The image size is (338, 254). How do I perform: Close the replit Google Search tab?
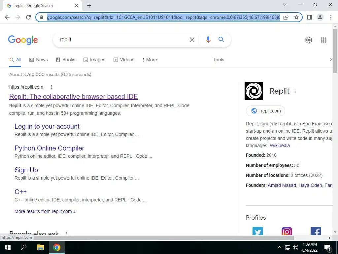coord(77,6)
